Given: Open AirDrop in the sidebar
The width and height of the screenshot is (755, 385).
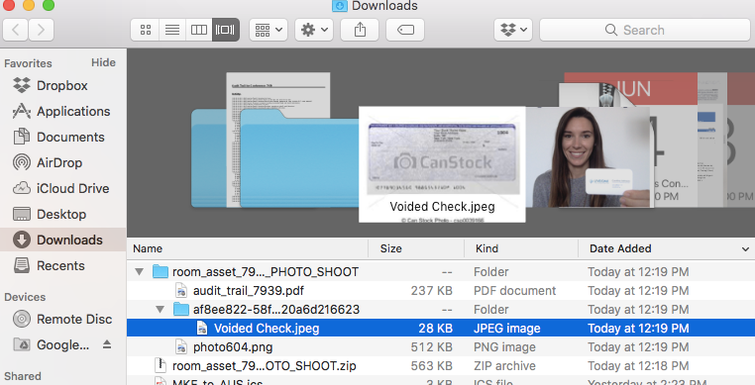Looking at the screenshot, I should [62, 162].
